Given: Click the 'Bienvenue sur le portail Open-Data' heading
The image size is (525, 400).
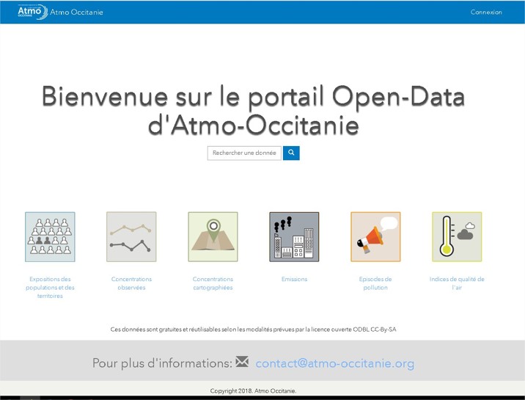Looking at the screenshot, I should tap(253, 111).
